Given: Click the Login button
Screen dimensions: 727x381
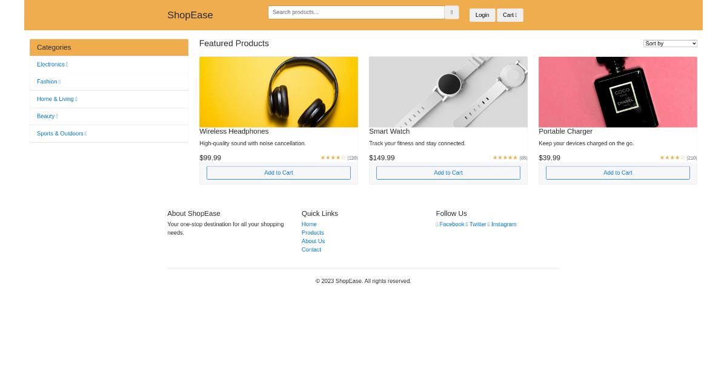Looking at the screenshot, I should (x=482, y=15).
